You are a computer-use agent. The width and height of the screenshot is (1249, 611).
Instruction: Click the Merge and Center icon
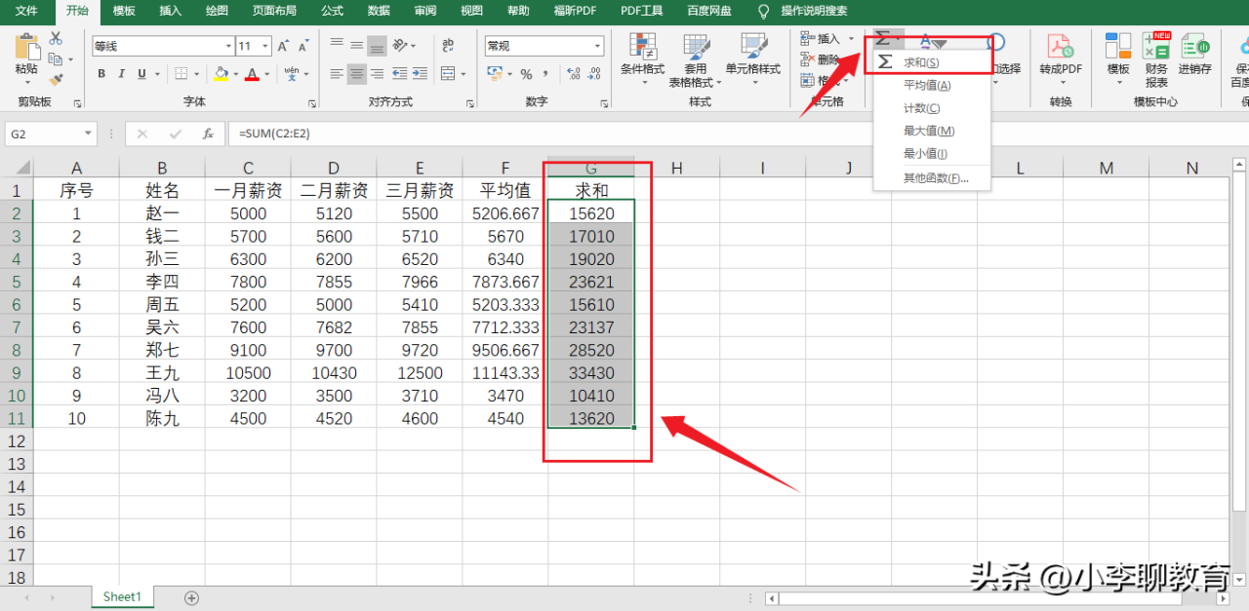coord(447,74)
